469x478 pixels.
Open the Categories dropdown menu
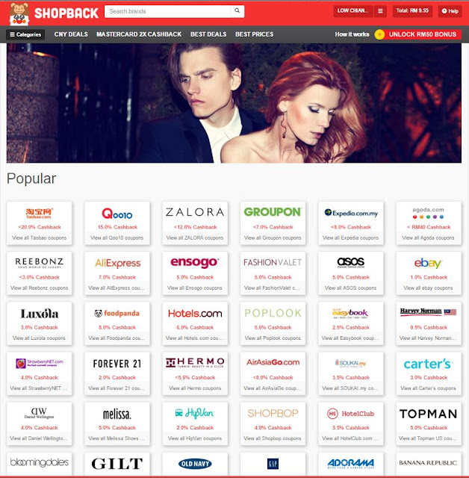[25, 34]
